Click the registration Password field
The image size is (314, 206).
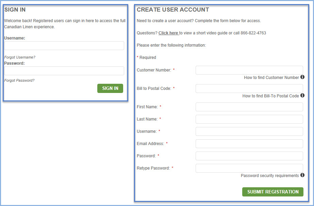(x=249, y=156)
